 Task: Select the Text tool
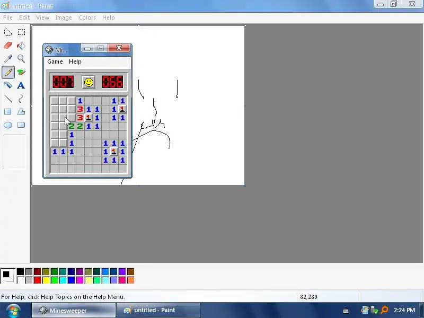click(21, 85)
